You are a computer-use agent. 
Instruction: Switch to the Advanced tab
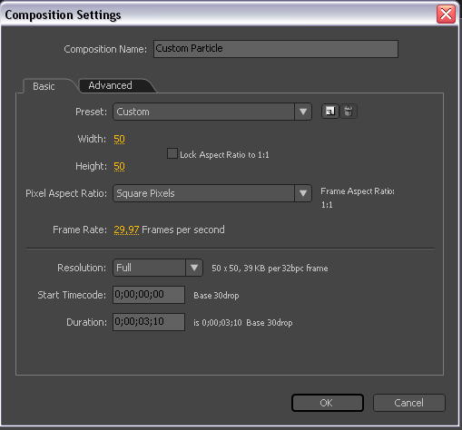tap(111, 85)
